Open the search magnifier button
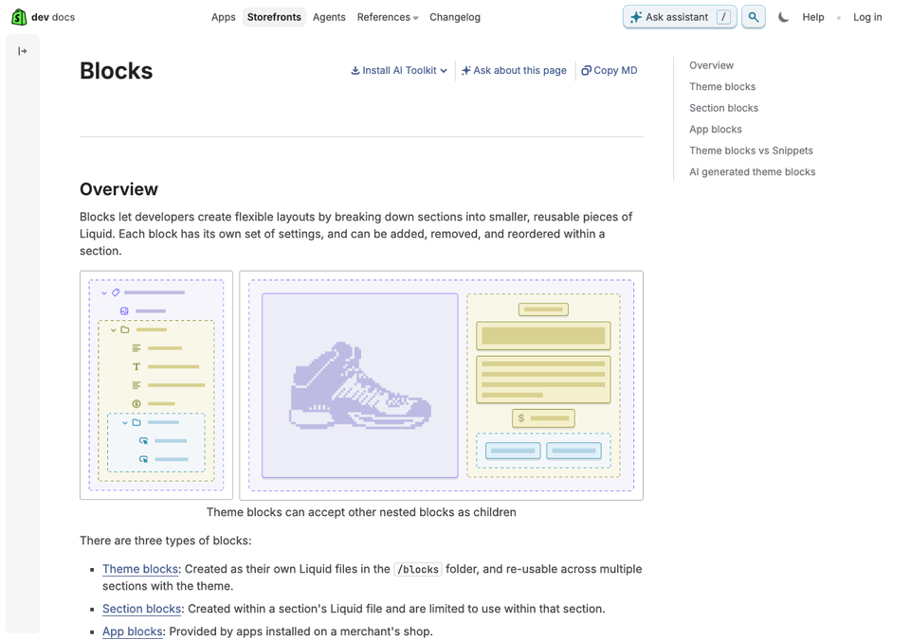910x639 pixels. click(754, 17)
